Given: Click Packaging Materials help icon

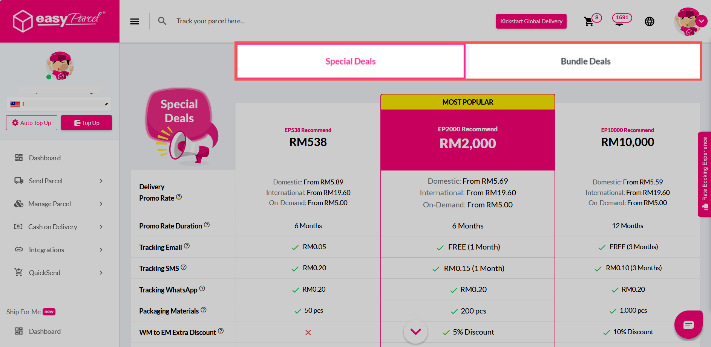Looking at the screenshot, I should pyautogui.click(x=204, y=310).
